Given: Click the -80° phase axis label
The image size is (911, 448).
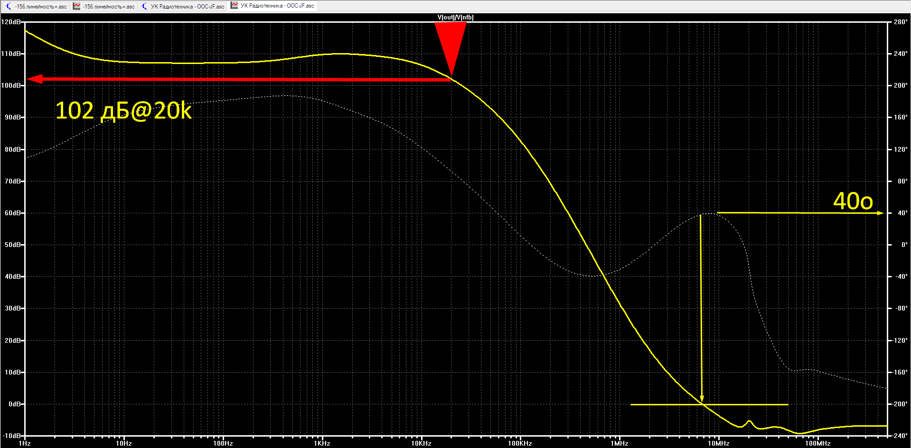Looking at the screenshot, I should [x=902, y=308].
